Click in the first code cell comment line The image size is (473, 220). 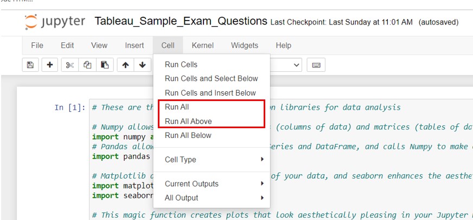(x=123, y=108)
